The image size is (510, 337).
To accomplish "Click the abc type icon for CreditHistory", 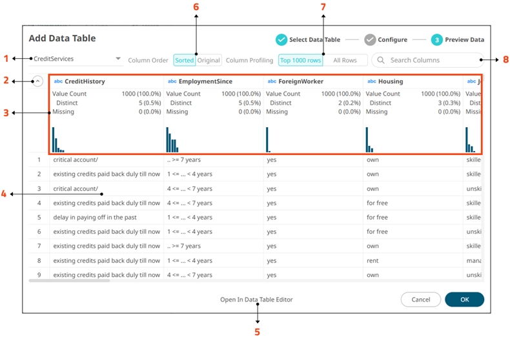I will click(x=58, y=82).
